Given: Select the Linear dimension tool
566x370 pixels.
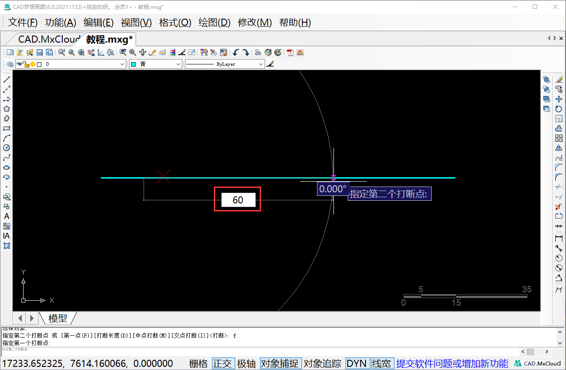Looking at the screenshot, I should click(559, 239).
